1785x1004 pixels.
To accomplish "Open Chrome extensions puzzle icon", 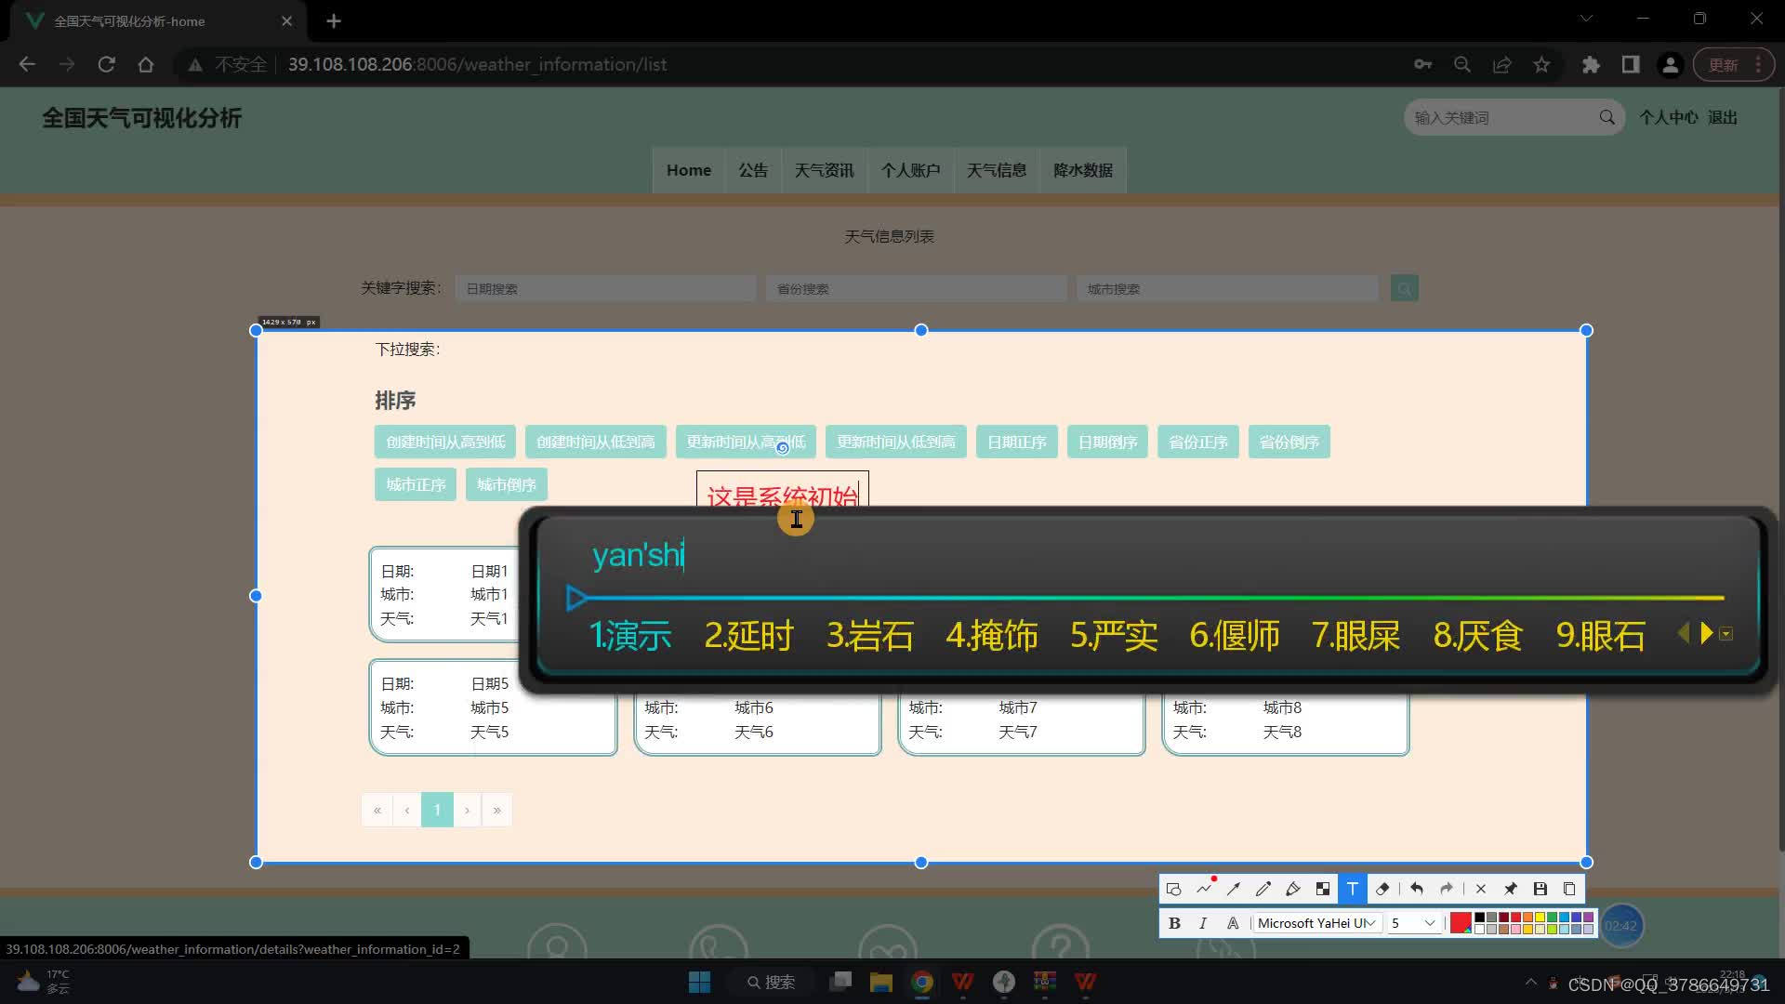I will 1591,64.
